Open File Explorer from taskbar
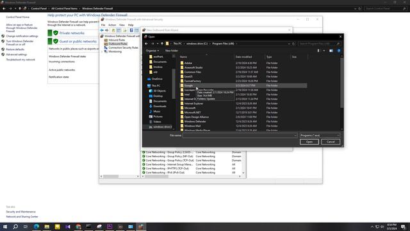Image resolution: width=410 pixels, height=231 pixels. coord(47,227)
